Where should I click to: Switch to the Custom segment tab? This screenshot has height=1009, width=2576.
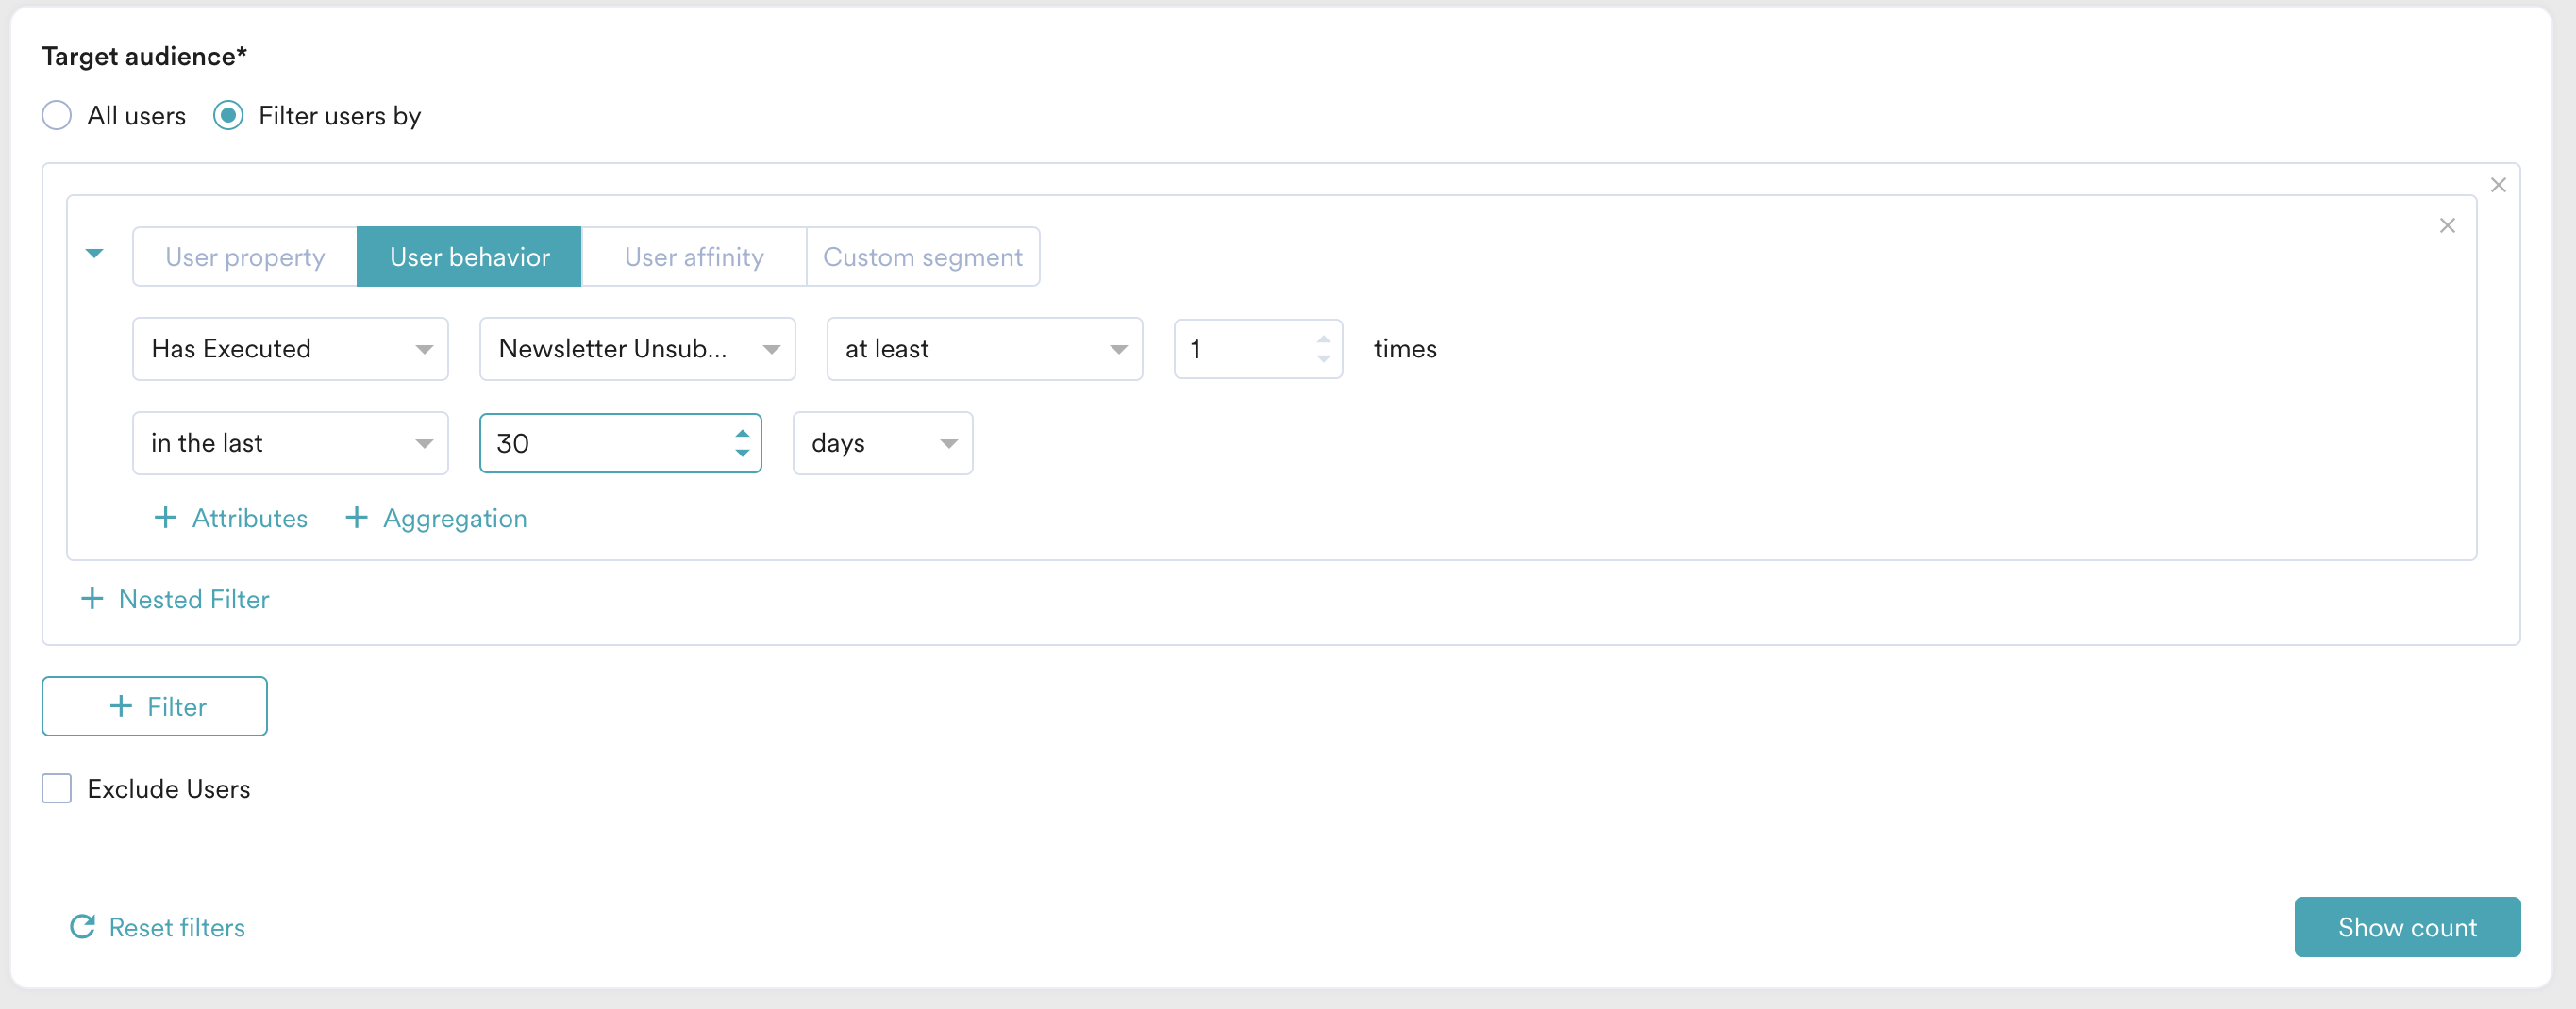[922, 256]
